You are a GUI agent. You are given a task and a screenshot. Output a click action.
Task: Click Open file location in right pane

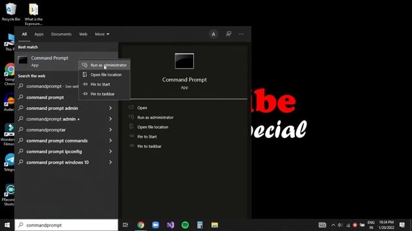153,127
